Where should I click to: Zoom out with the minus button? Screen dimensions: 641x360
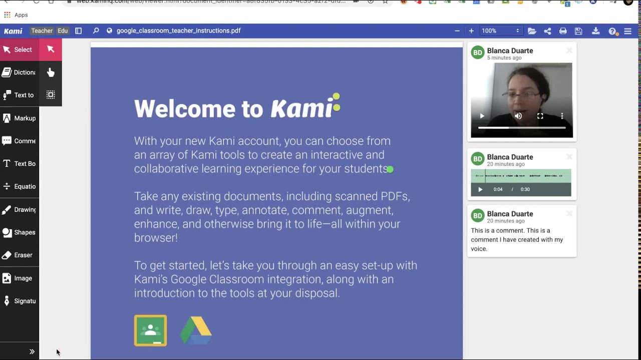[457, 30]
